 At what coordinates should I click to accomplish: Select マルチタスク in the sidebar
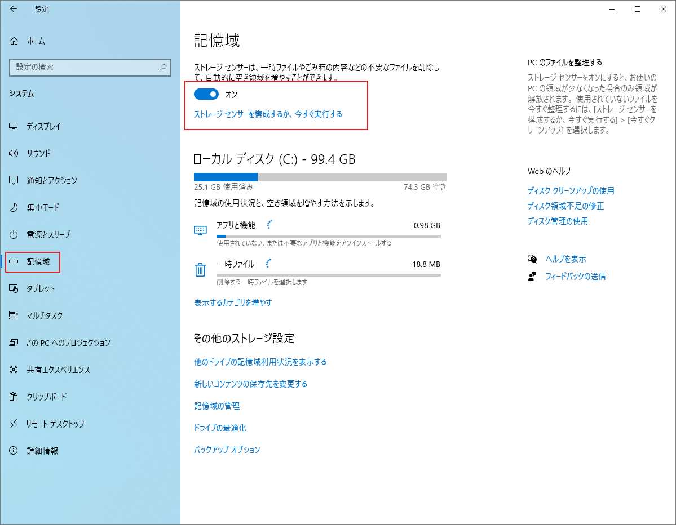pos(45,315)
